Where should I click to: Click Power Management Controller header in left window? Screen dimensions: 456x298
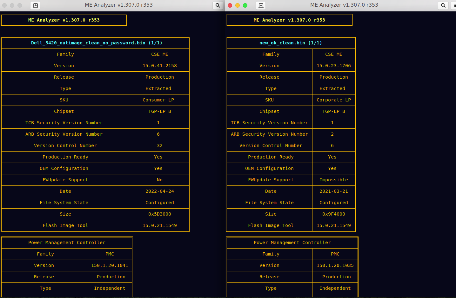click(67, 243)
